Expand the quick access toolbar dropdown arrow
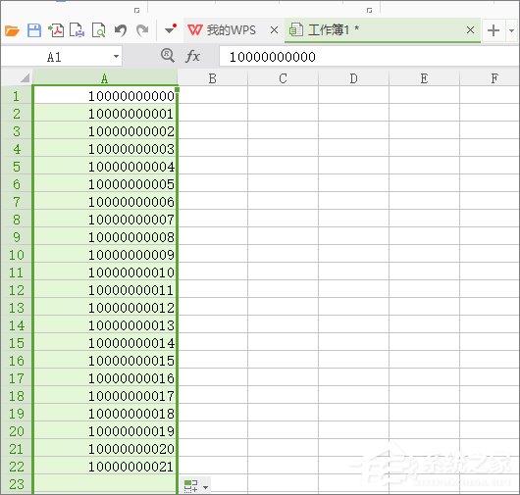The image size is (520, 495). pos(170,29)
